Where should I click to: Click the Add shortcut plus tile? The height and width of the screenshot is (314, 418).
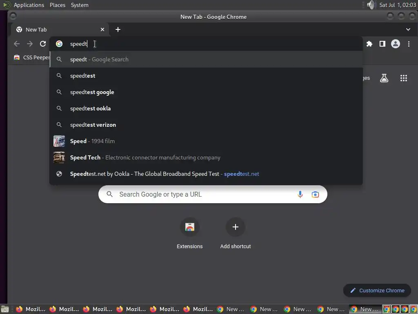point(236,233)
